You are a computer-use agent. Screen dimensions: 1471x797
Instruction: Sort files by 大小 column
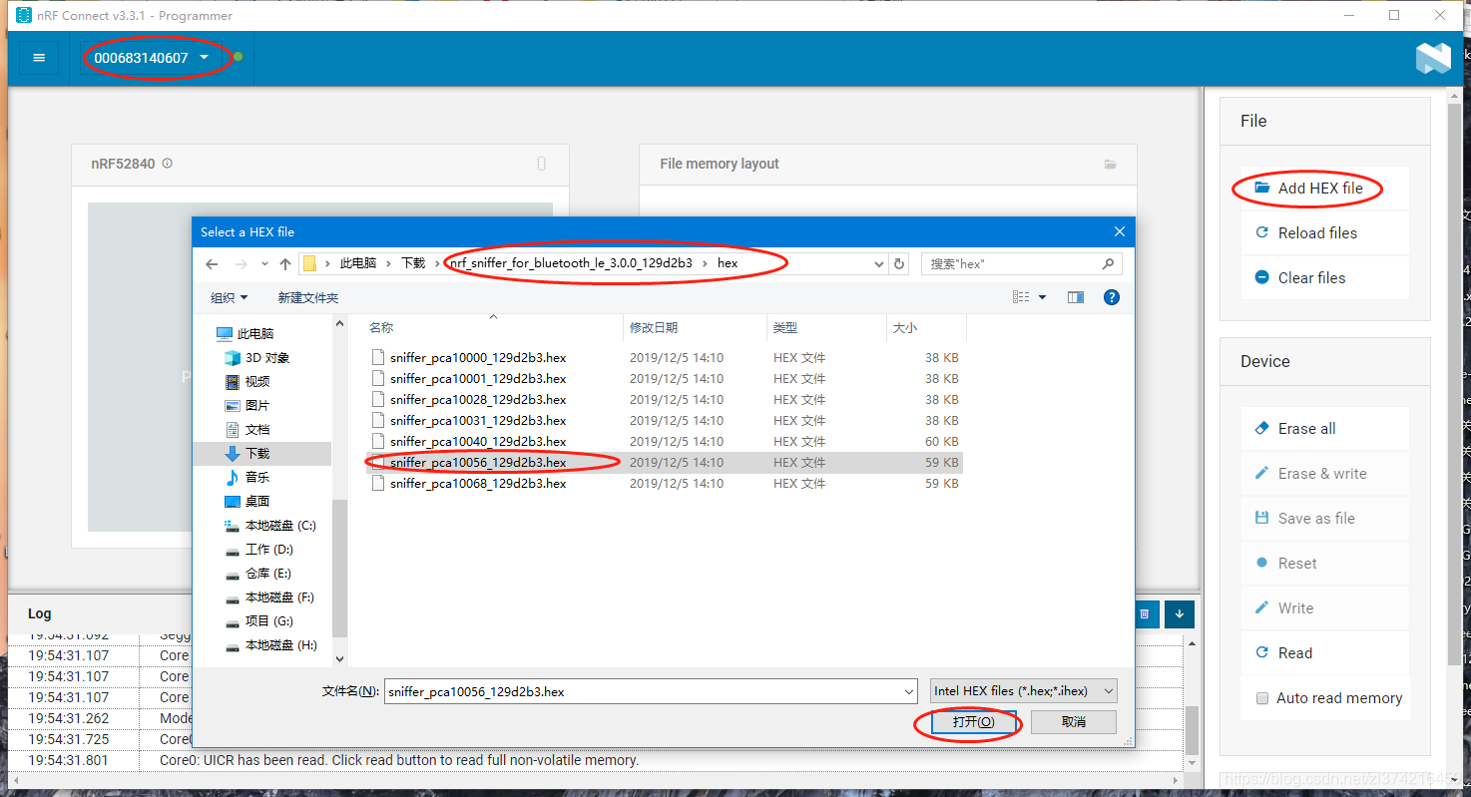tap(926, 327)
